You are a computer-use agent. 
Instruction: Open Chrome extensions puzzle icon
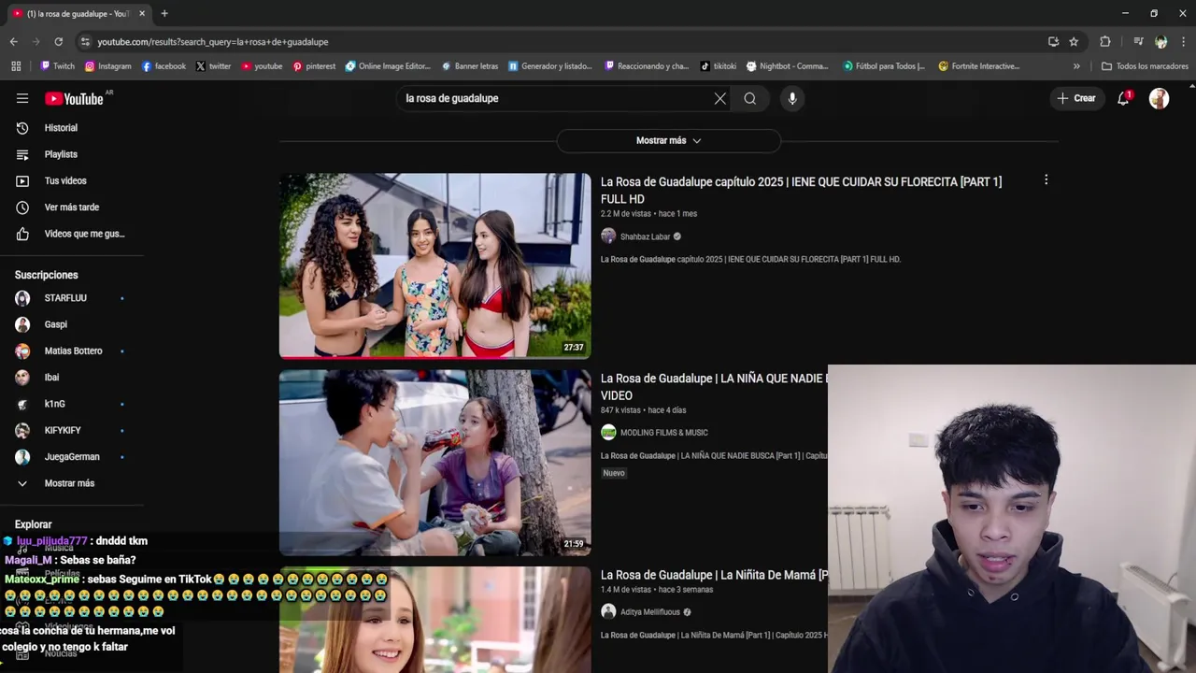tap(1105, 41)
